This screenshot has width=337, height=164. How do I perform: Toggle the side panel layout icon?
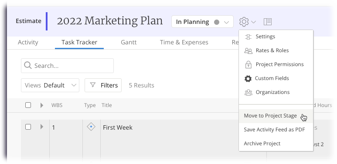click(x=268, y=22)
